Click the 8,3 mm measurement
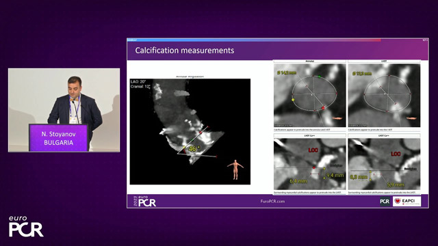Viewport: 438px width, 246px height. pyautogui.click(x=359, y=177)
